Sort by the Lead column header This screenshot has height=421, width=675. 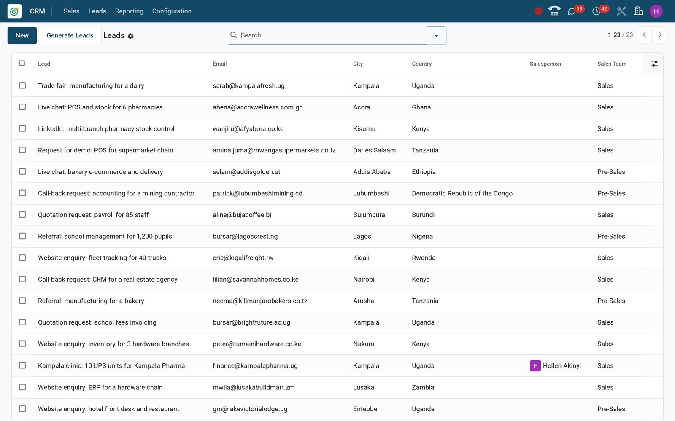[x=44, y=64]
